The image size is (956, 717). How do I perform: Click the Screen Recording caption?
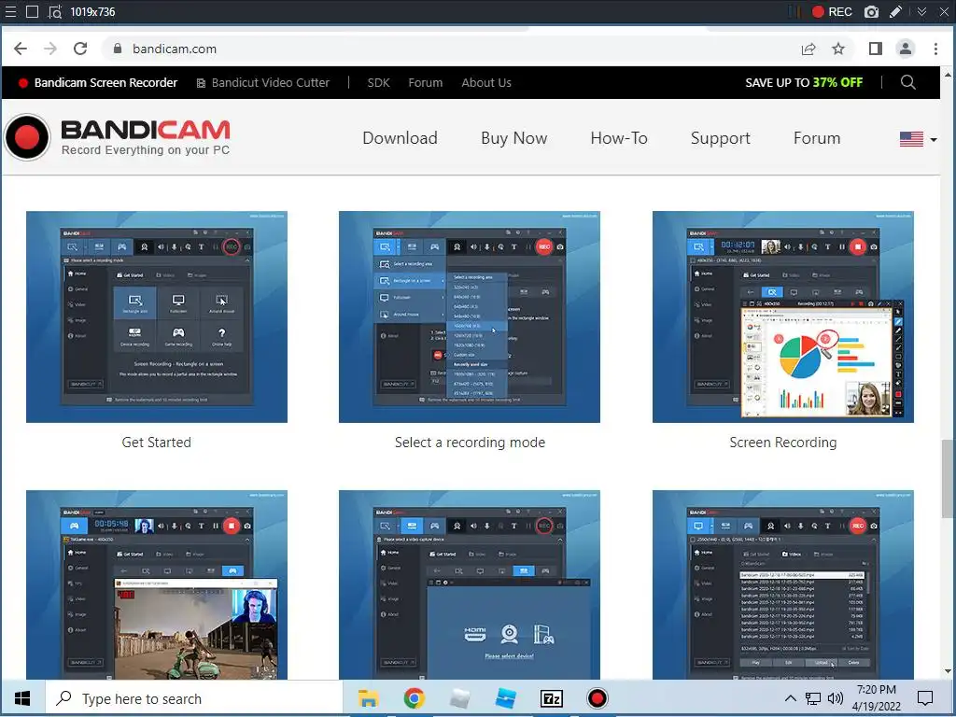coord(783,443)
